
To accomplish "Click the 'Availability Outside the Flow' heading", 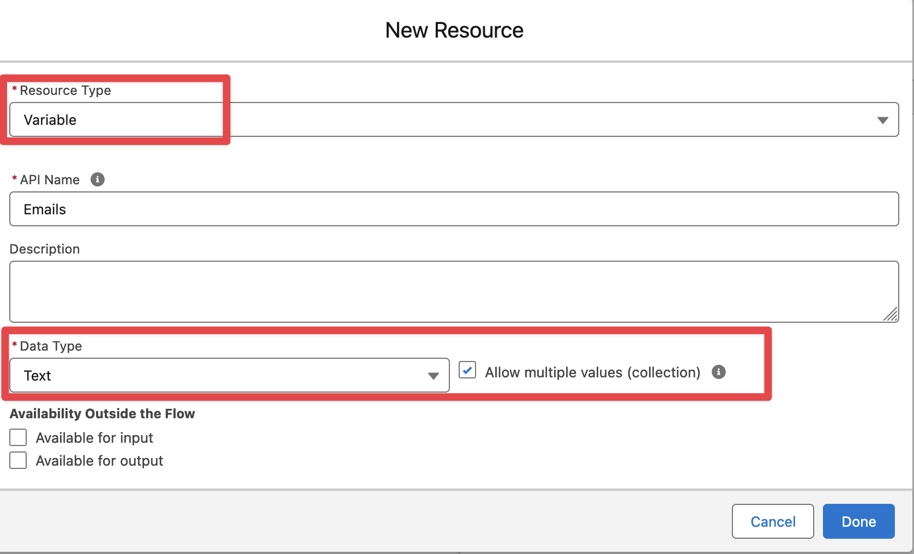I will point(103,414).
